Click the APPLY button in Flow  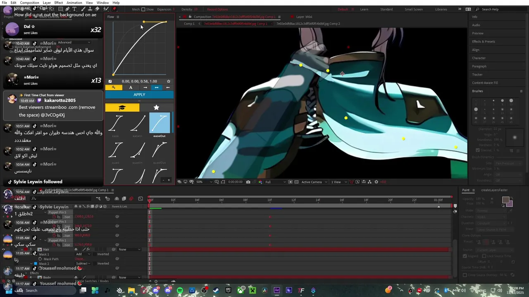(139, 94)
